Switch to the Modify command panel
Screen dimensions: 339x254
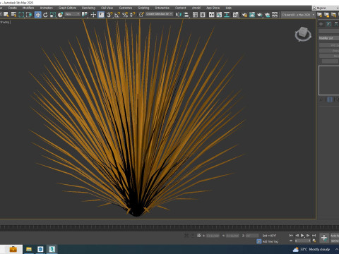(x=328, y=24)
